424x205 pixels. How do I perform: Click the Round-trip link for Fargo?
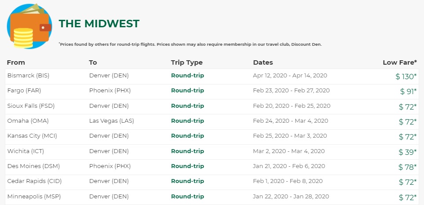click(188, 91)
